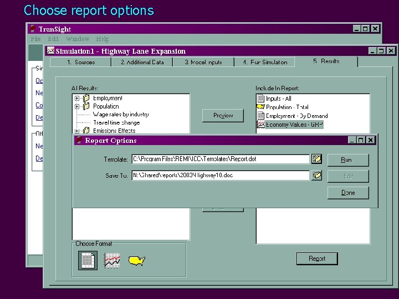The image size is (399, 299).
Task: Close the Simulation1 window
Action: 391,51
